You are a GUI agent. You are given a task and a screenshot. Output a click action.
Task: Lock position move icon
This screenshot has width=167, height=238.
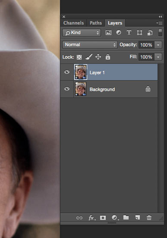[x=98, y=57]
